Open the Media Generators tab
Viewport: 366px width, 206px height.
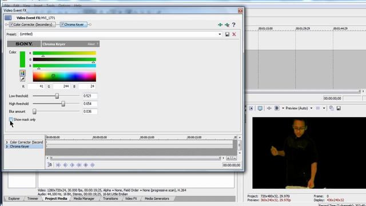157,199
